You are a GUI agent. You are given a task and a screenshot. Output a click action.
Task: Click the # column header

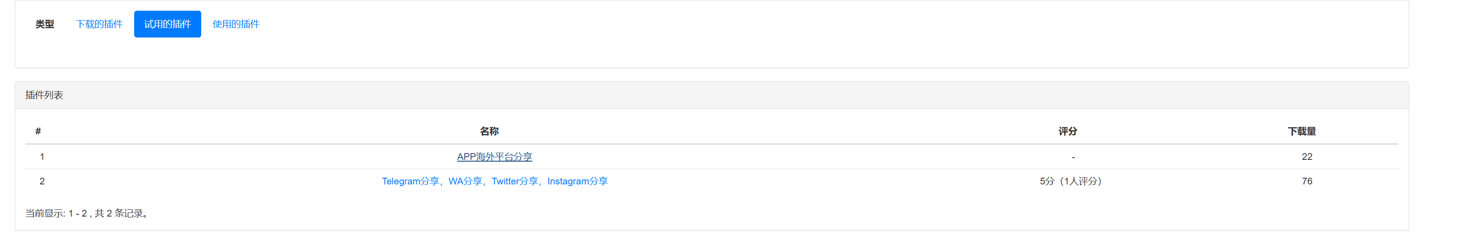38,131
